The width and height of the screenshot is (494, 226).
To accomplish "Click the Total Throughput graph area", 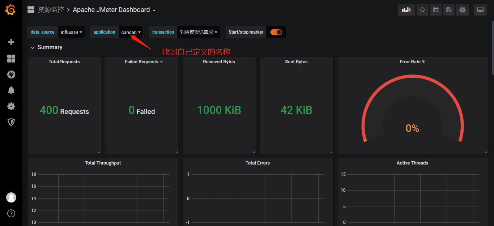I will (x=103, y=198).
